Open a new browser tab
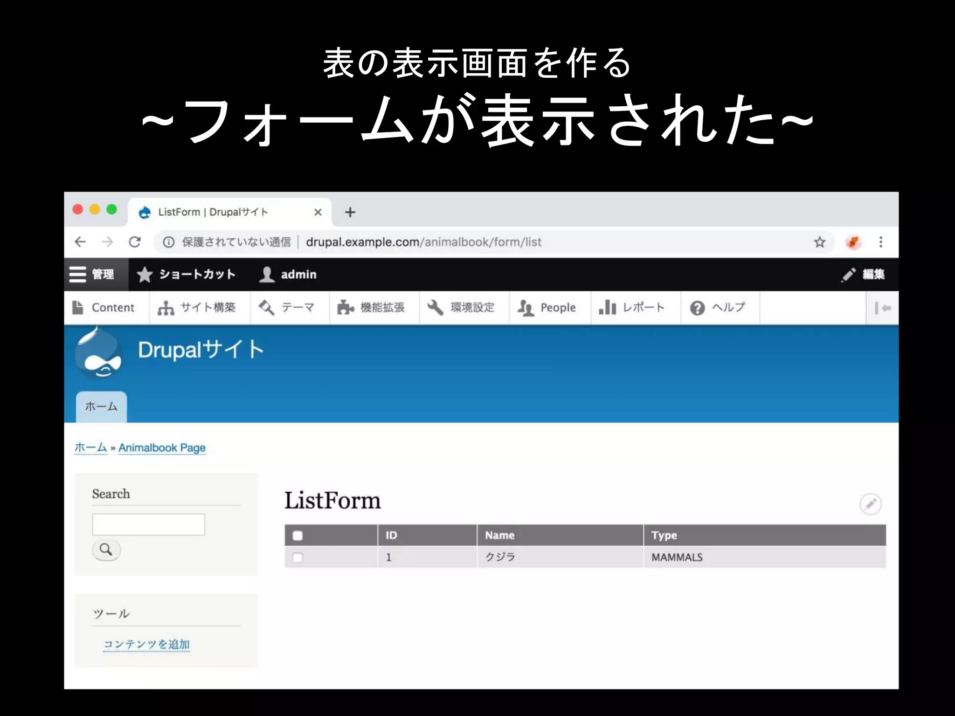The height and width of the screenshot is (716, 955). pos(350,212)
